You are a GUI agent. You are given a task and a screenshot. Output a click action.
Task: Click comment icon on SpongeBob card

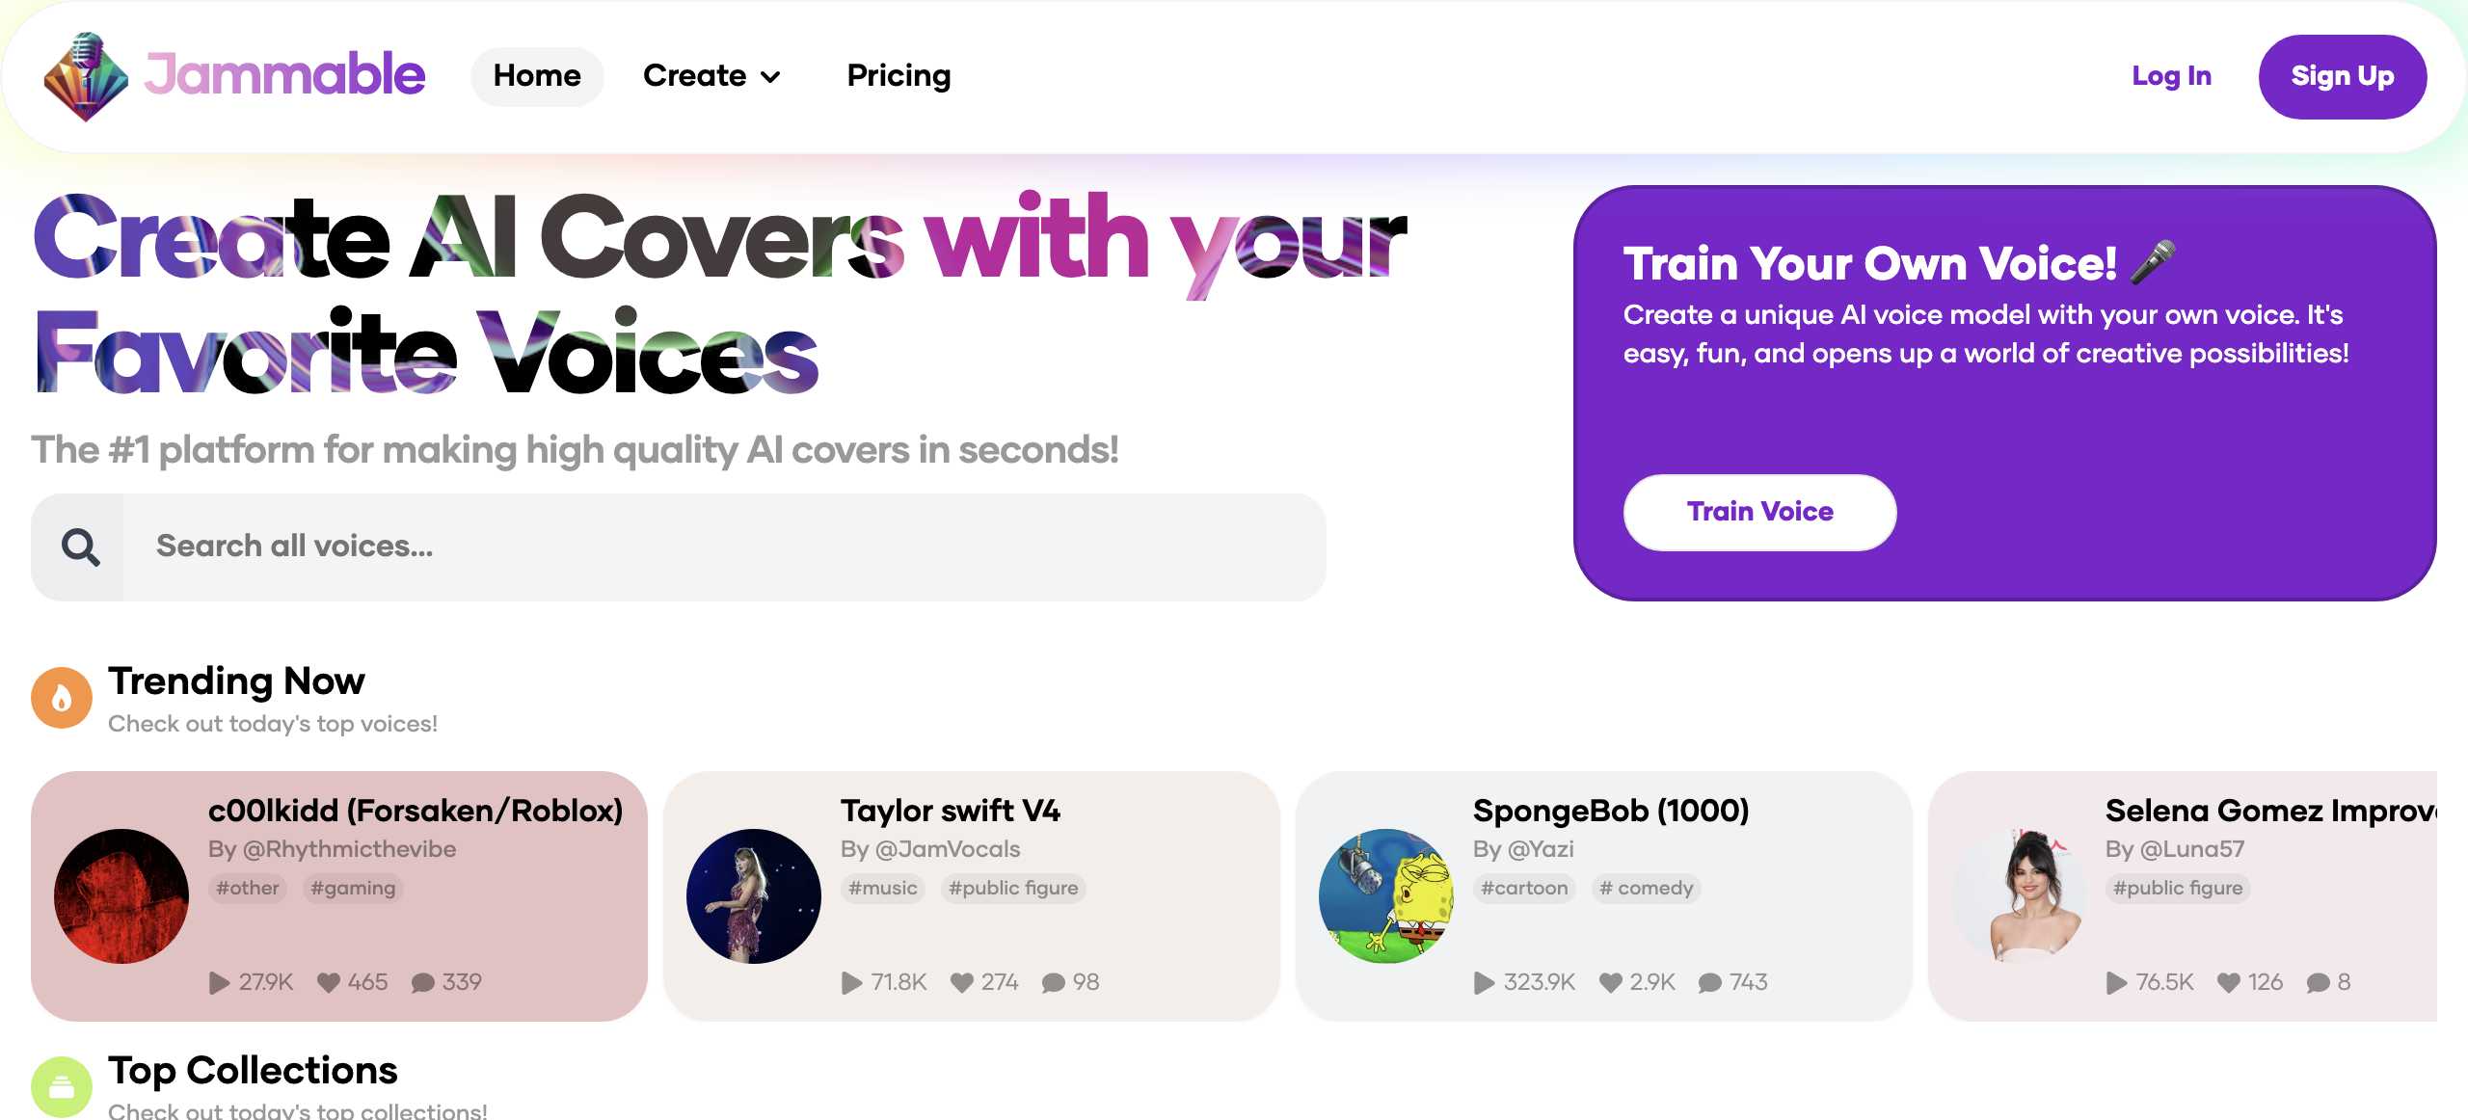pos(1709,982)
